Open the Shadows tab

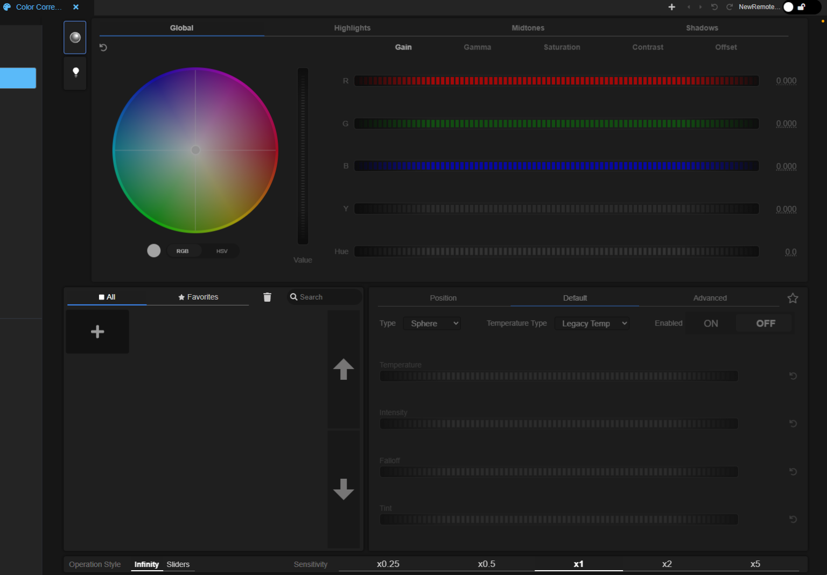[x=702, y=27]
